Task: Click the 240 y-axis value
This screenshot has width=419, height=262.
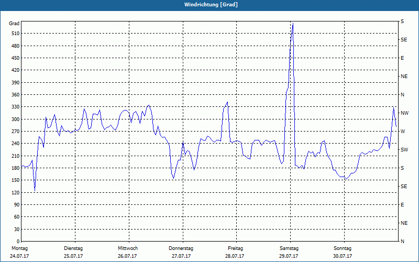Action: coord(16,144)
